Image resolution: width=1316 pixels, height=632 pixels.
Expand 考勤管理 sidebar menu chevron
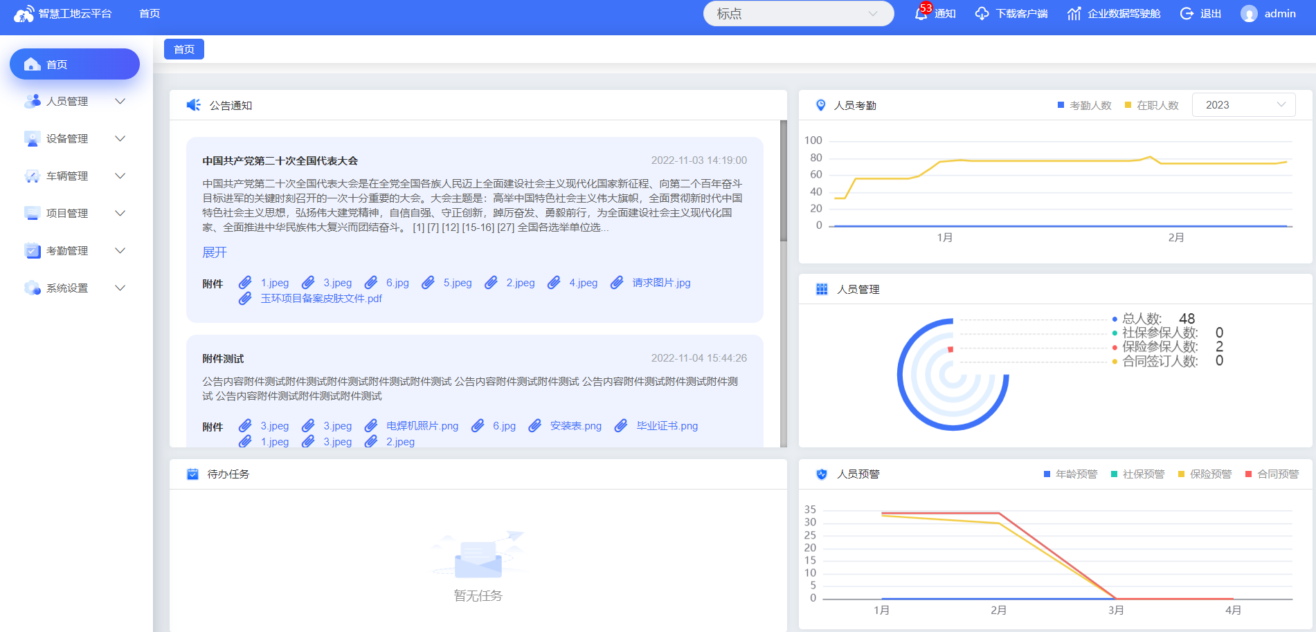[120, 250]
